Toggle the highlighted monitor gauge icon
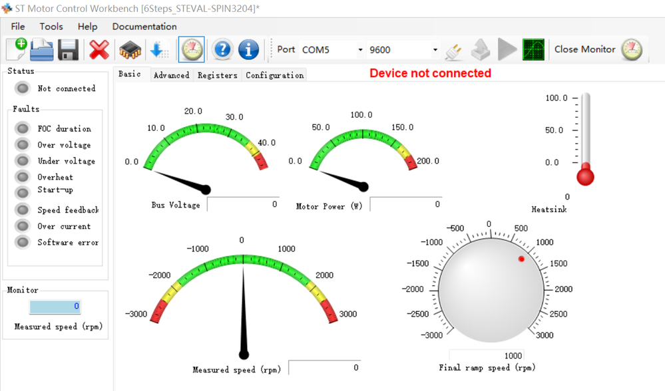The width and height of the screenshot is (665, 391). click(x=191, y=50)
